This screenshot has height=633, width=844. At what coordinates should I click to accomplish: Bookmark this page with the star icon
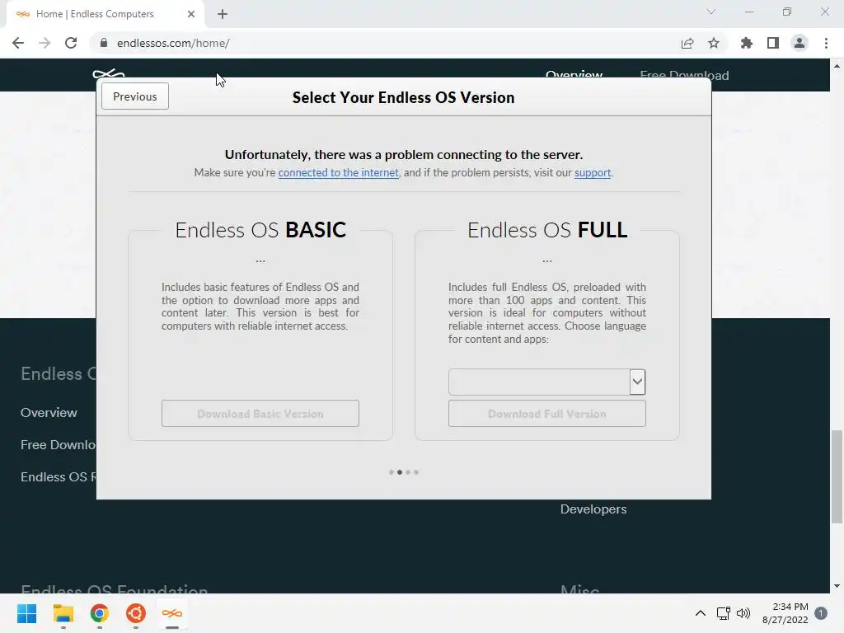click(x=714, y=43)
